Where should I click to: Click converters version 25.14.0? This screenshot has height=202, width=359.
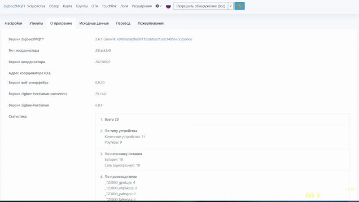point(101,94)
